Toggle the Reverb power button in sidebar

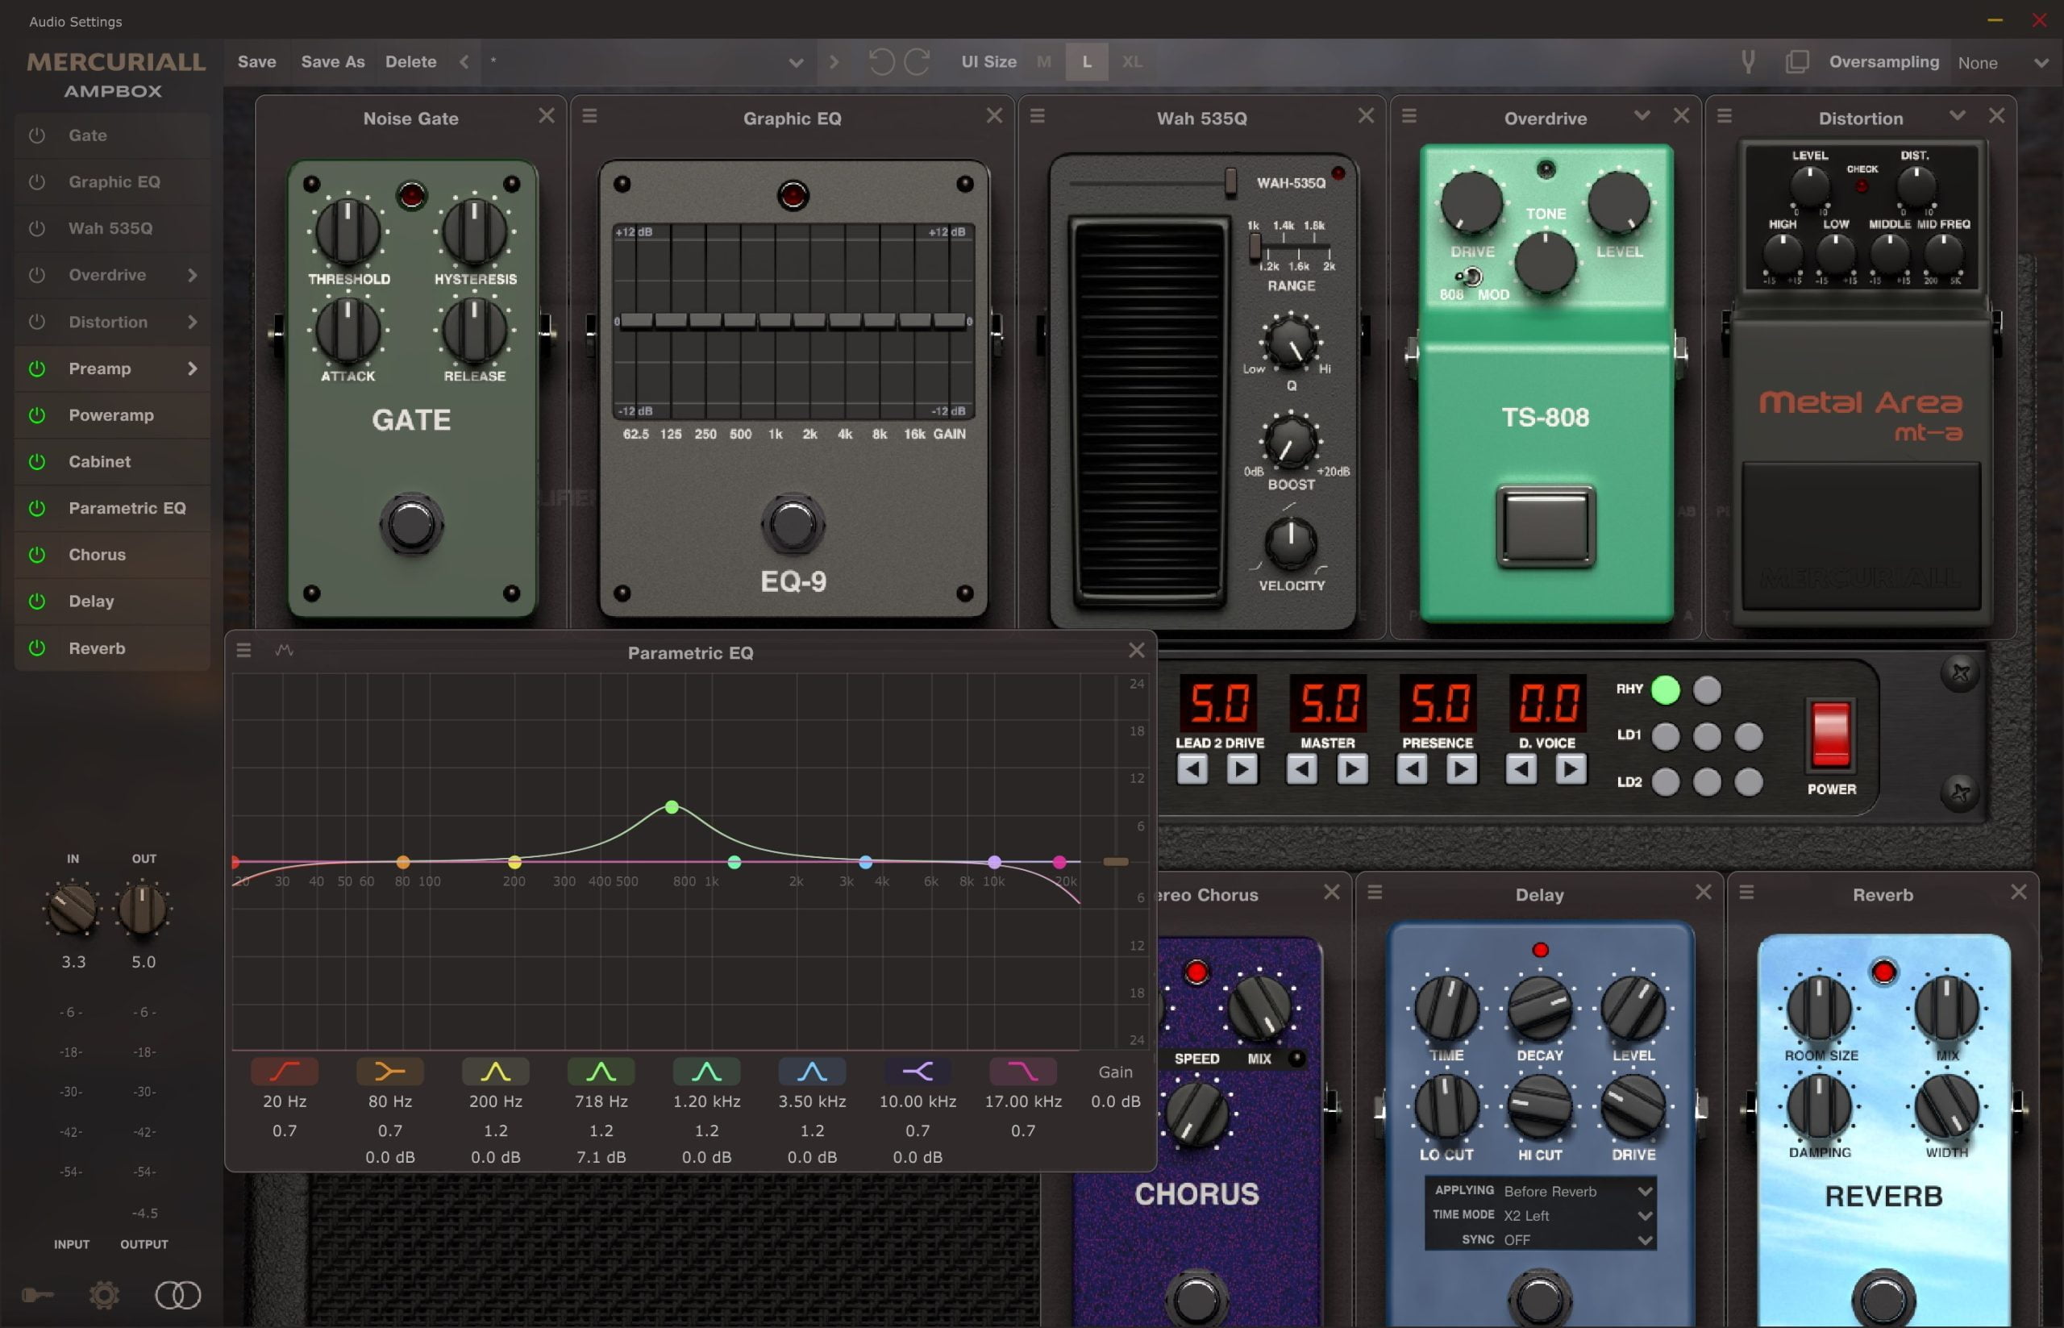[x=36, y=647]
